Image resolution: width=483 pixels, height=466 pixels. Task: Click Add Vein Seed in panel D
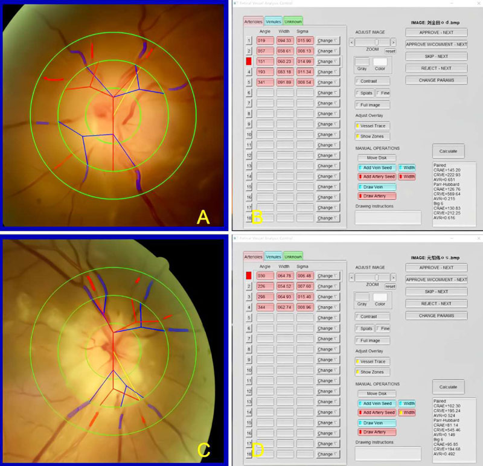(x=377, y=403)
